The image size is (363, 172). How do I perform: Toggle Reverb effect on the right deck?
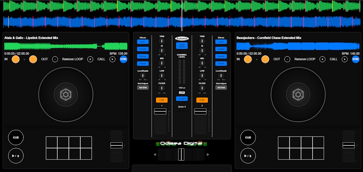coord(221,56)
